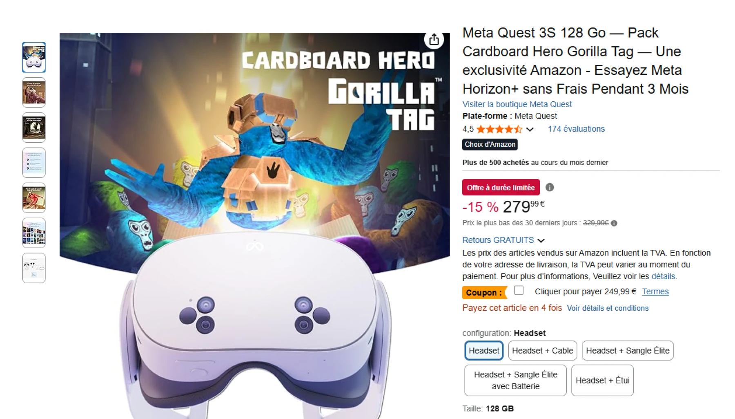The height and width of the screenshot is (419, 735).
Task: Expand the Retours GRATUITS dropdown
Action: [x=541, y=240]
